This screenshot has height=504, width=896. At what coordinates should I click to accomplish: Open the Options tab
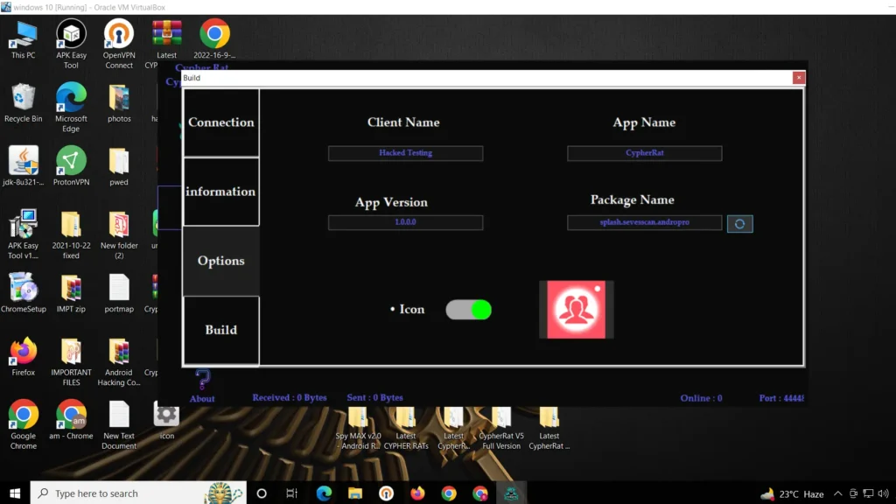coord(221,261)
